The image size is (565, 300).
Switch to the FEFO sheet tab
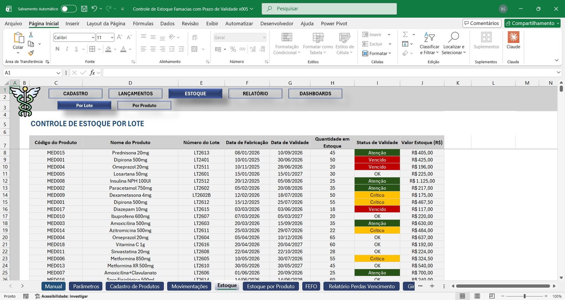point(311,286)
